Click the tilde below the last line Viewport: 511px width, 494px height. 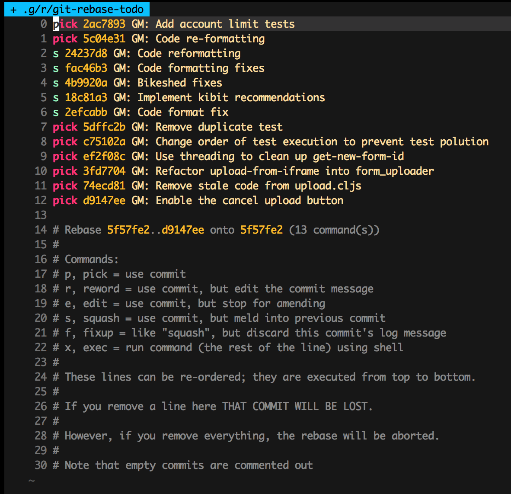[x=31, y=480]
